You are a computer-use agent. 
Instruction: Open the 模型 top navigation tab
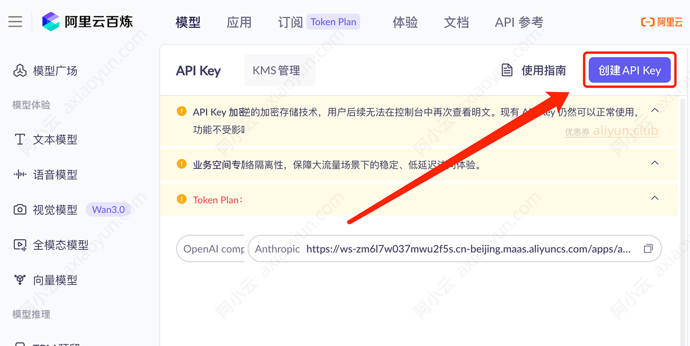[188, 22]
